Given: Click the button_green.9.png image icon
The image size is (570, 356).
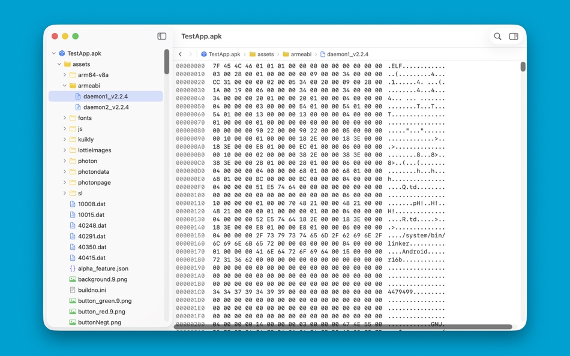Looking at the screenshot, I should tap(73, 301).
